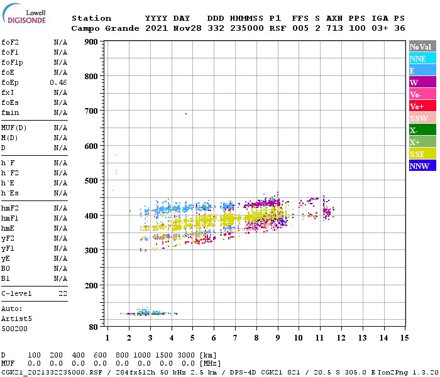Select the Vo- pink legend swatch
Screen dimensions: 440x377
pos(422,94)
